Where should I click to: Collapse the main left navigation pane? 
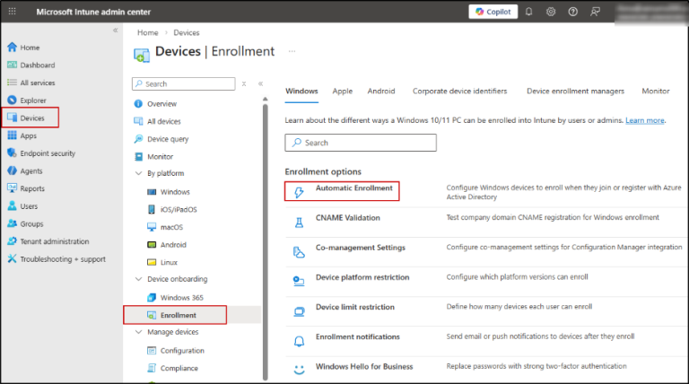(115, 31)
